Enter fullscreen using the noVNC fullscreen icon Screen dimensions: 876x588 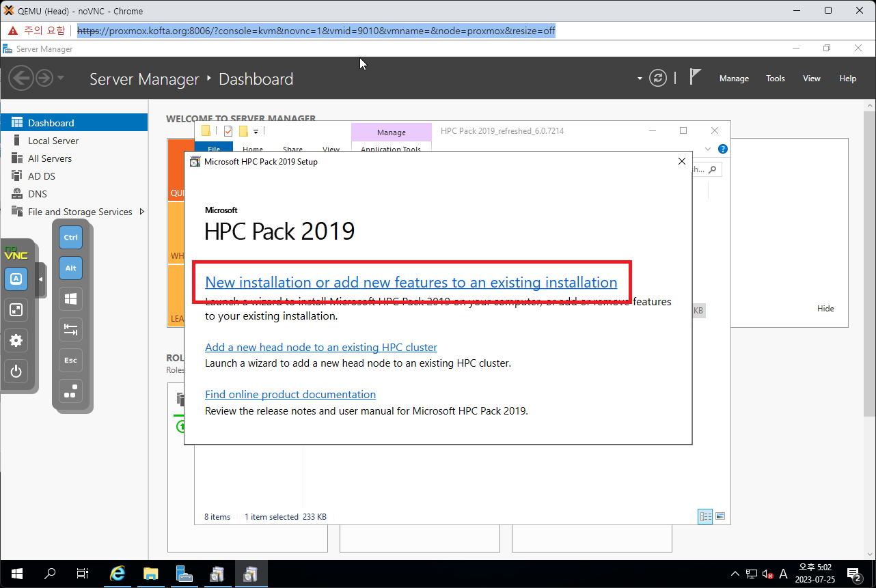point(16,309)
